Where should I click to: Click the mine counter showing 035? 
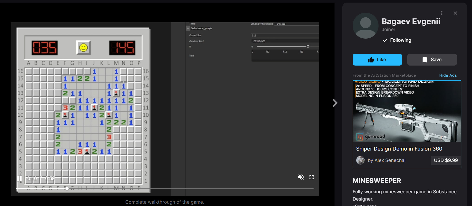pyautogui.click(x=45, y=48)
